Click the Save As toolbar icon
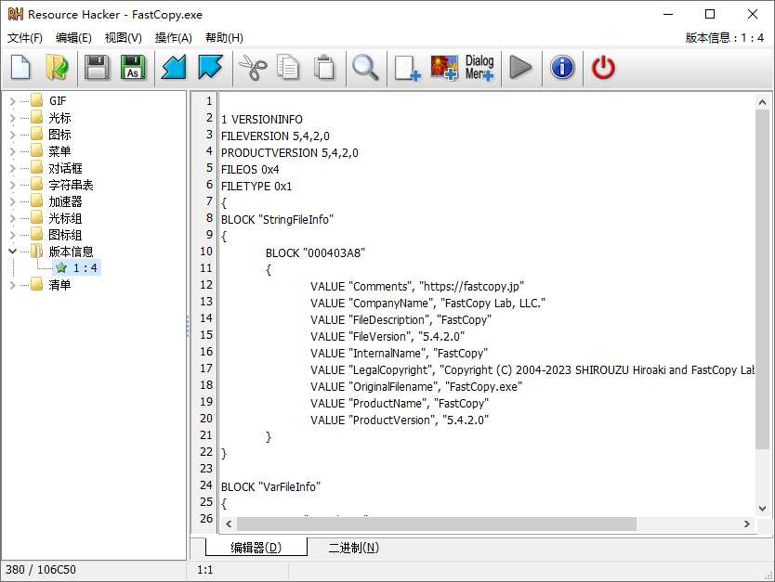This screenshot has height=582, width=775. (133, 68)
